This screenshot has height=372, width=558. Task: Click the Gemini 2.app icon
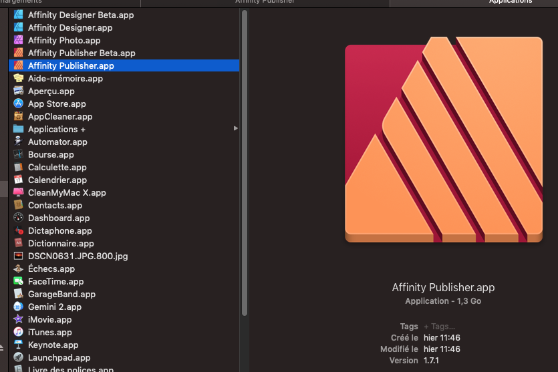pyautogui.click(x=18, y=307)
